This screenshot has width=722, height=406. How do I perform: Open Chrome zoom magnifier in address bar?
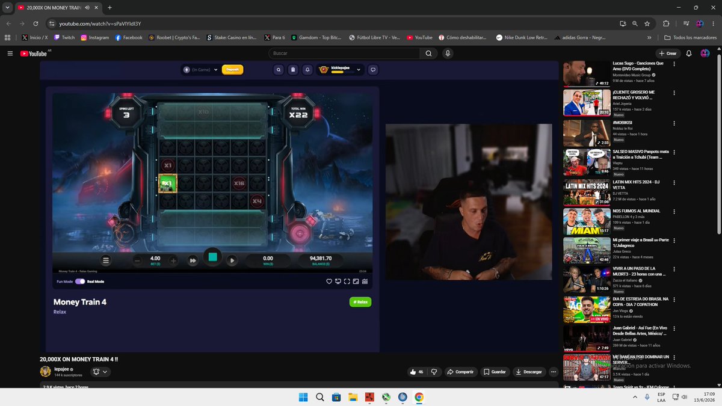click(x=635, y=23)
